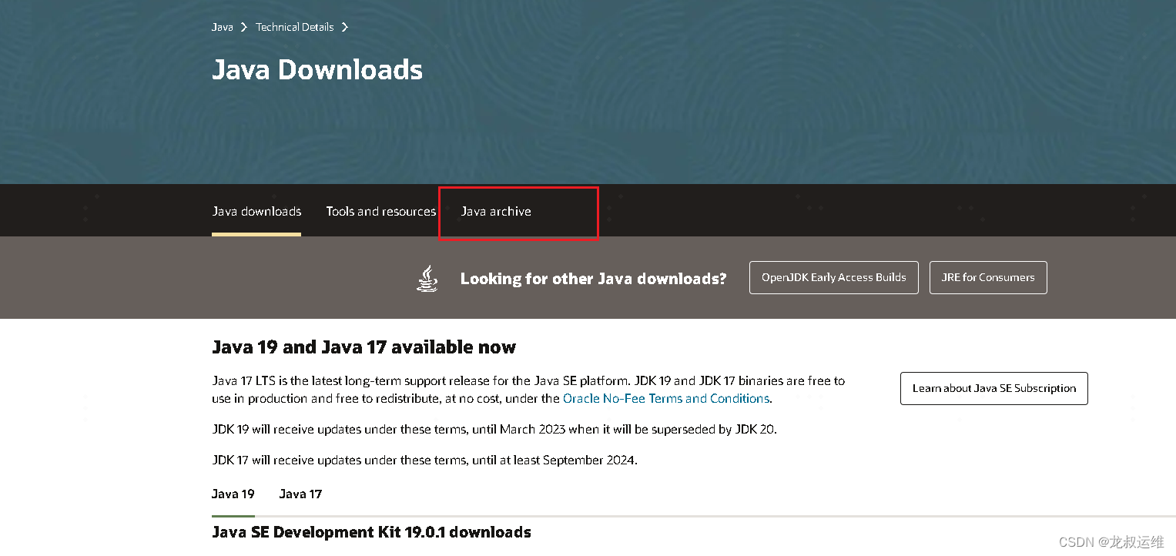Open the Technical Details breadcrumb link
Image resolution: width=1176 pixels, height=556 pixels.
294,26
